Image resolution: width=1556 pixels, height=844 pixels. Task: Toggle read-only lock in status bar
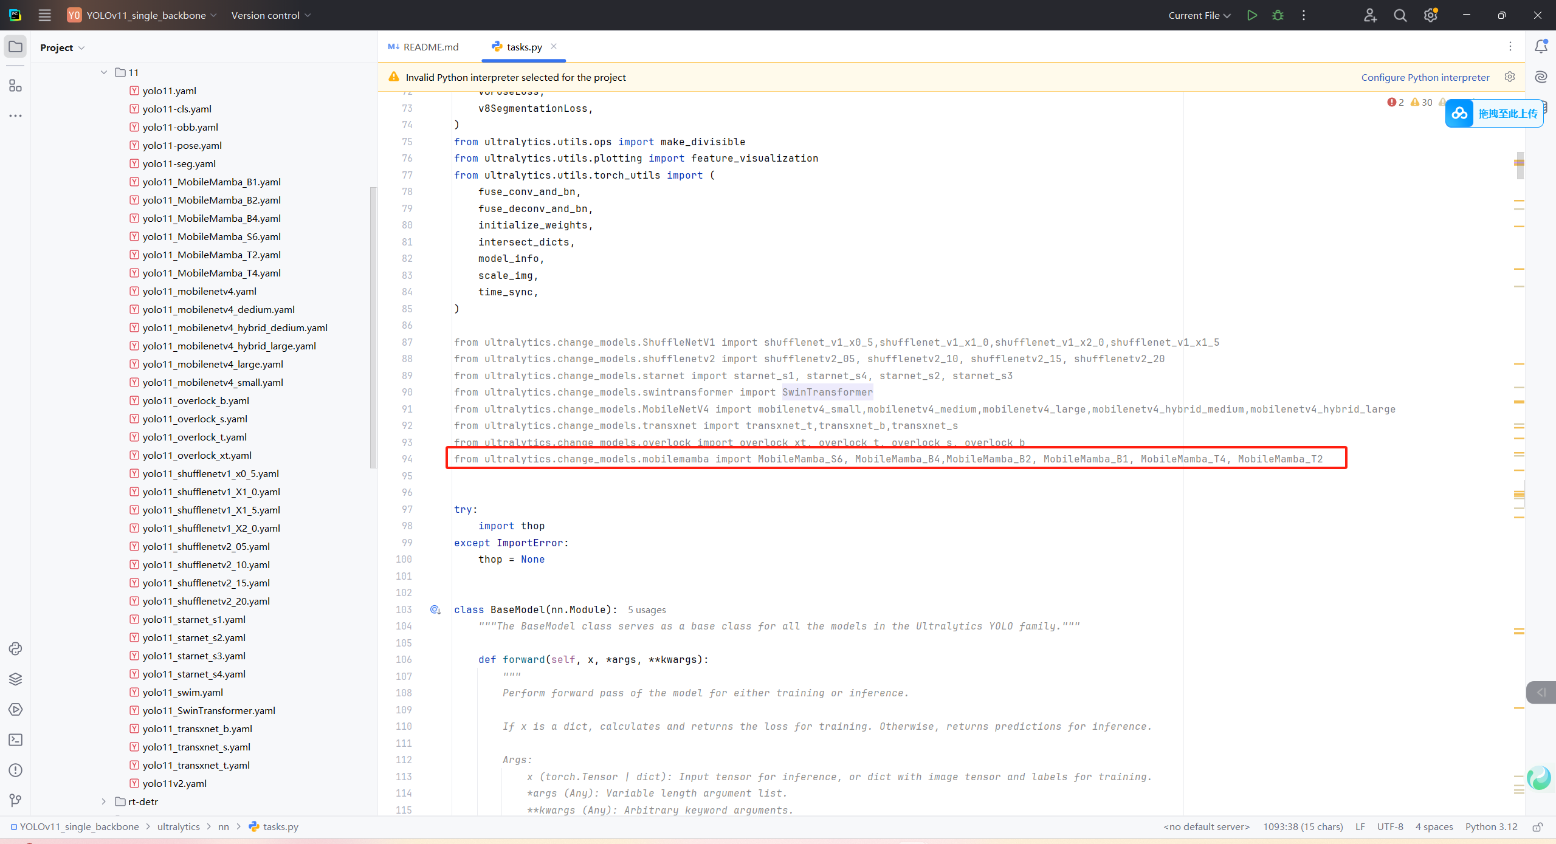(x=1537, y=826)
